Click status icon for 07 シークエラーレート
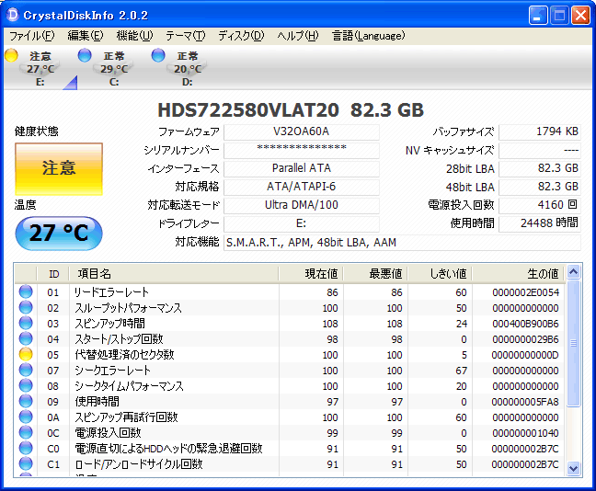596x491 pixels. [26, 370]
